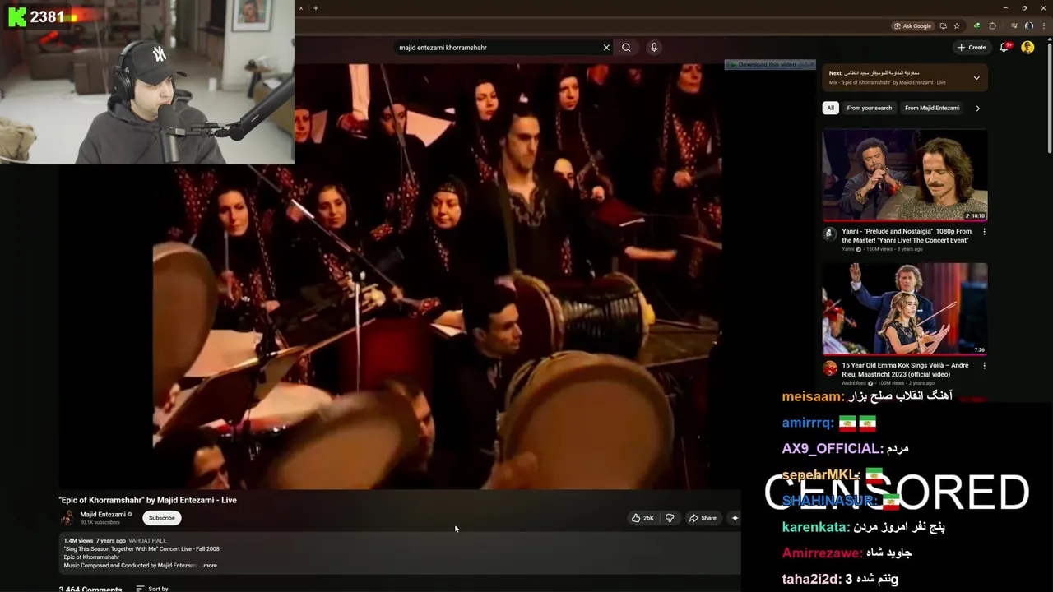Click the video player to pause
1053x592 pixels.
click(x=436, y=276)
